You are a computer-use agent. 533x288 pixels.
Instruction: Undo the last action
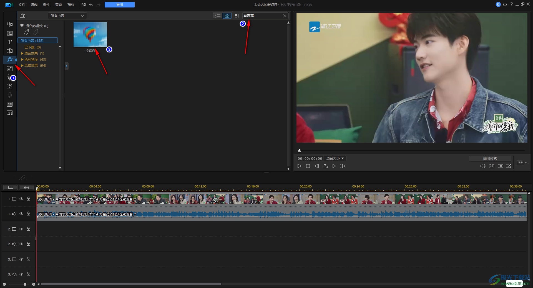tap(91, 5)
